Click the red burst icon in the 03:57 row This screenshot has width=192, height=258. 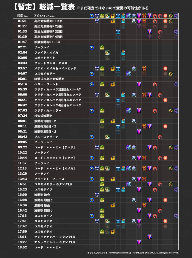coord(165,68)
